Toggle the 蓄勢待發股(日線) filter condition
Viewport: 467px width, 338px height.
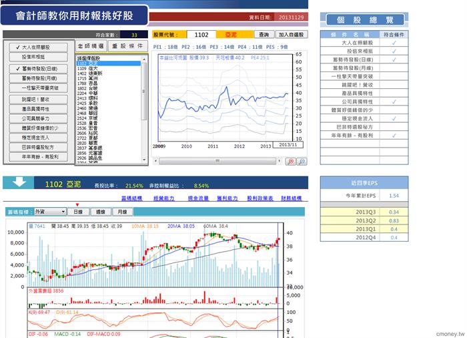coord(39,69)
